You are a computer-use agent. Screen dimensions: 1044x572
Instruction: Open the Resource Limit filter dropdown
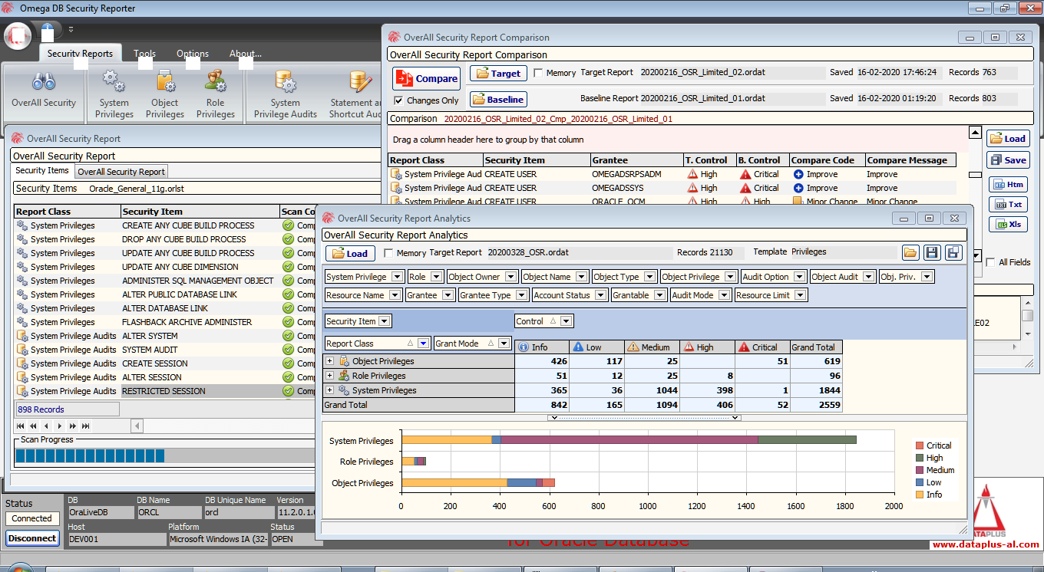(801, 295)
